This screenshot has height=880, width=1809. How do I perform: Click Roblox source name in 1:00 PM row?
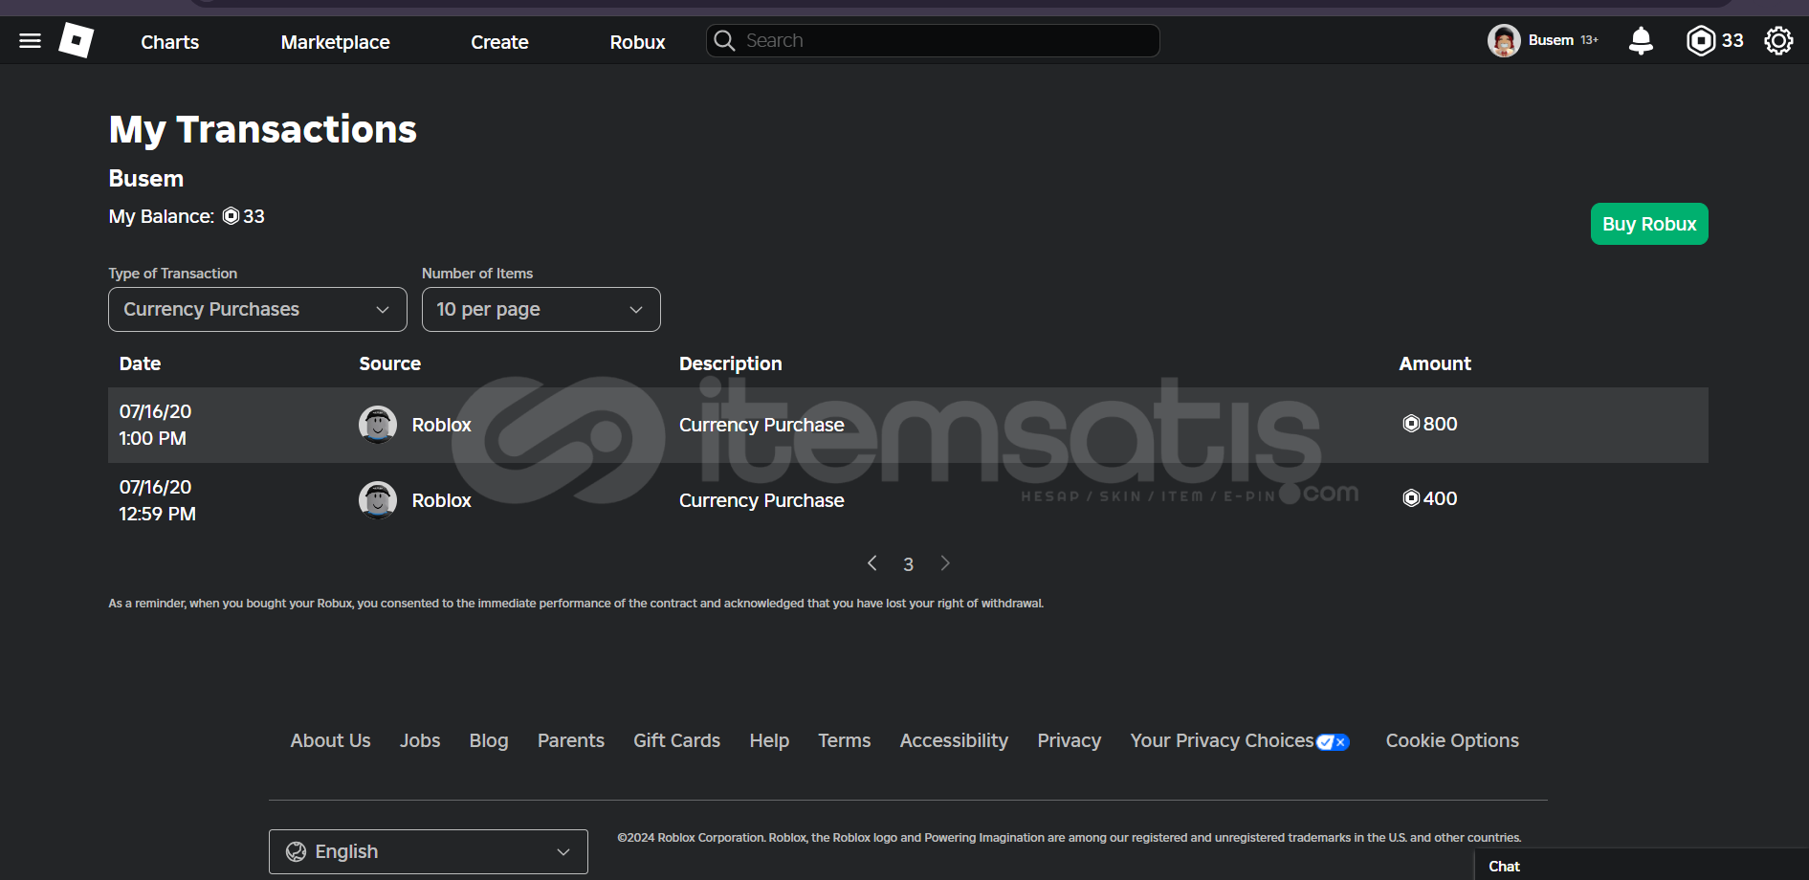coord(442,425)
